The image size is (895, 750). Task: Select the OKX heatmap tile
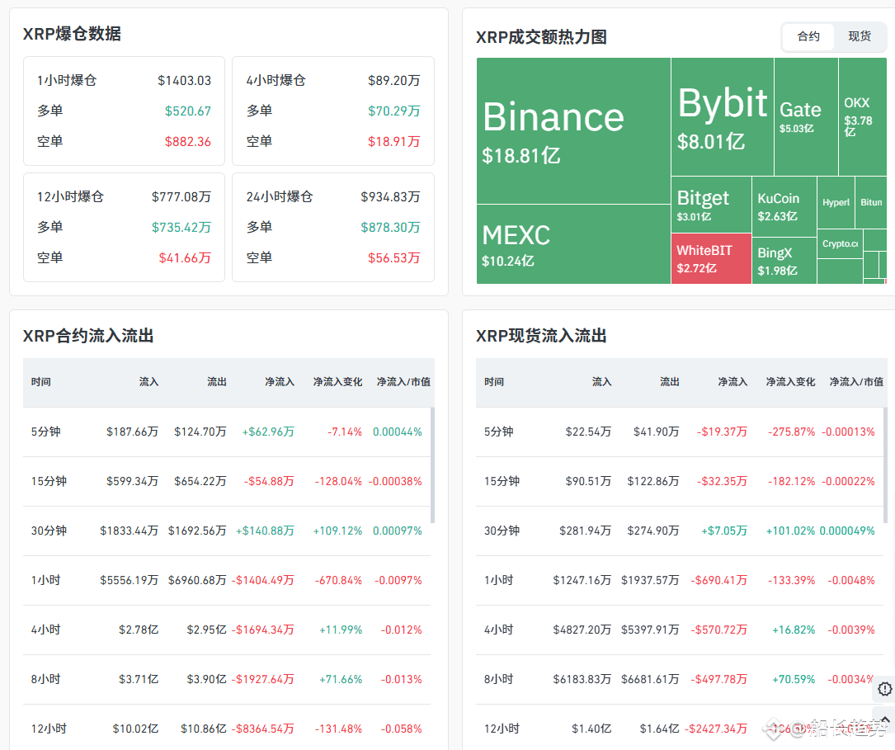[x=863, y=116]
